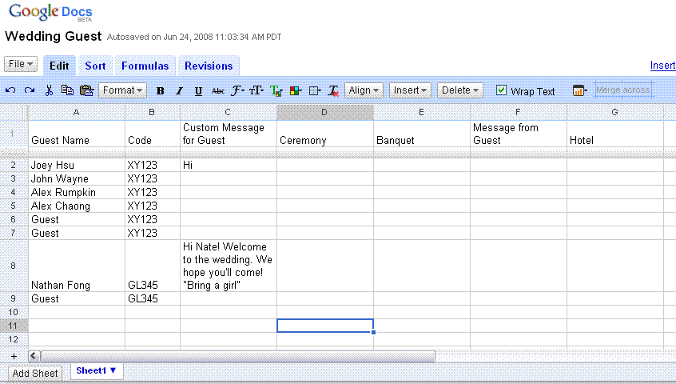Image resolution: width=676 pixels, height=384 pixels.
Task: Click the Copy icon in the toolbar
Action: (x=67, y=90)
